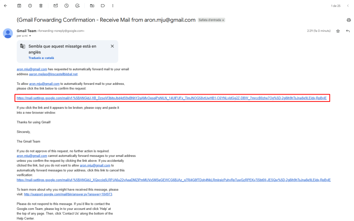
Task: Archive this email
Action: coord(19,6)
